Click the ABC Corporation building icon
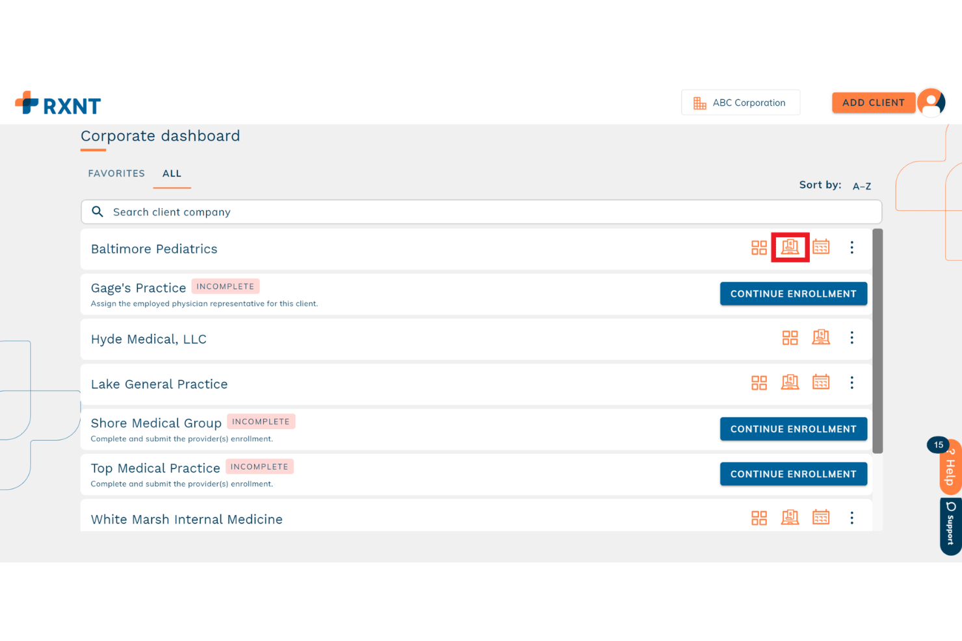 pyautogui.click(x=699, y=103)
